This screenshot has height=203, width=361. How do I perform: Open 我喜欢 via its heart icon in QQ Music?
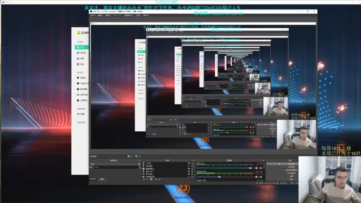click(x=78, y=78)
